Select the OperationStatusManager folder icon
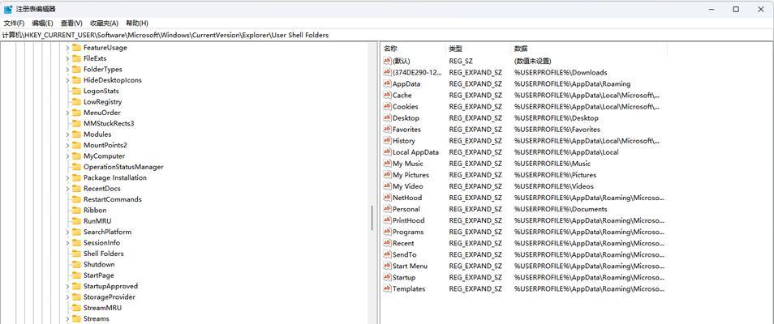This screenshot has width=774, height=324. 76,167
